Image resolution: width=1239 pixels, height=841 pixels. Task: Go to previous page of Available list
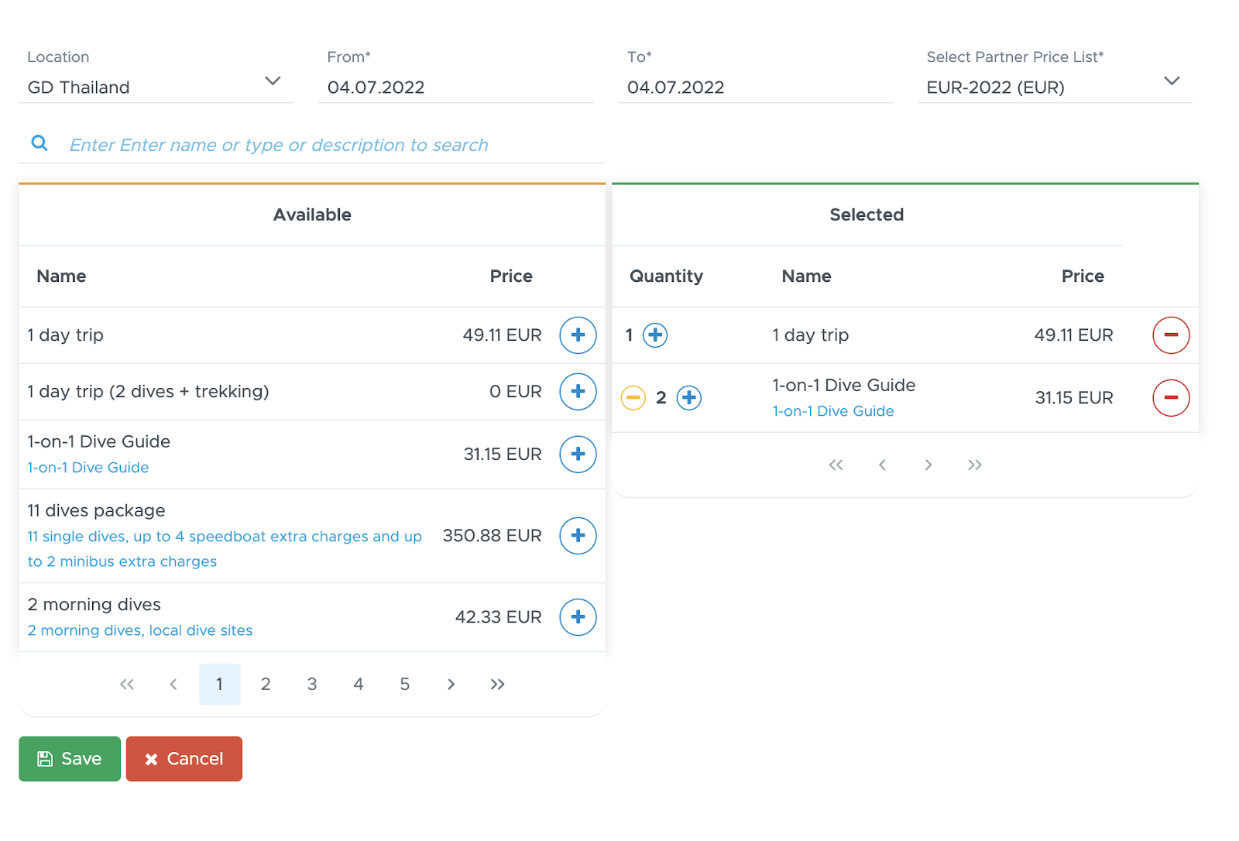[173, 685]
